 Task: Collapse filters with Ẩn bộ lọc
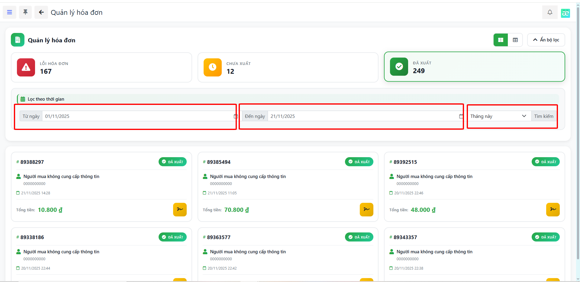pyautogui.click(x=546, y=40)
